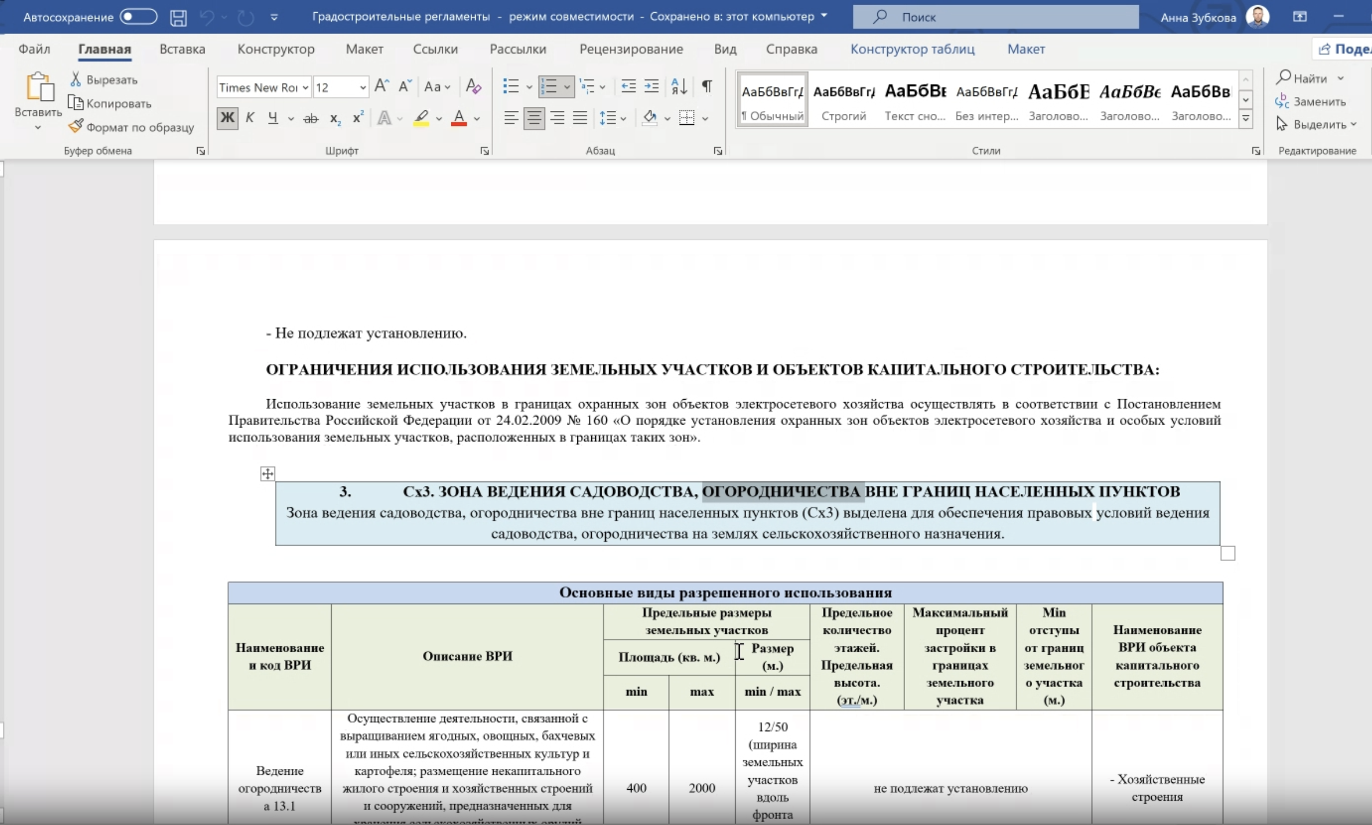Toggle Italic (К) formatting

[x=250, y=118]
